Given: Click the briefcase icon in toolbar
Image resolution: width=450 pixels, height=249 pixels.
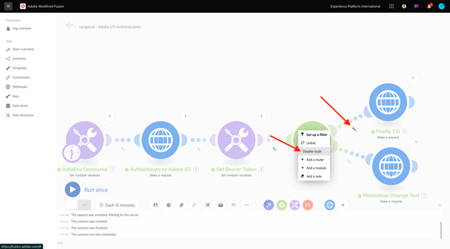Looking at the screenshot, I should 220,205.
